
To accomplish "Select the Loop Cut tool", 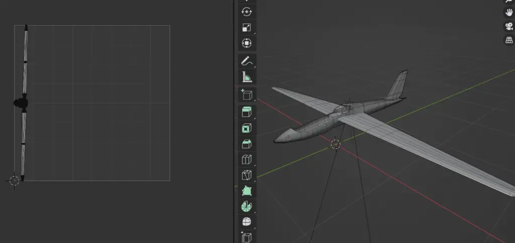I will pos(246,159).
